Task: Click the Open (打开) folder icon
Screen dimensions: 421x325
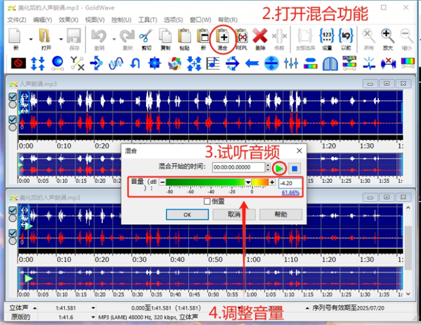Action: [45, 36]
